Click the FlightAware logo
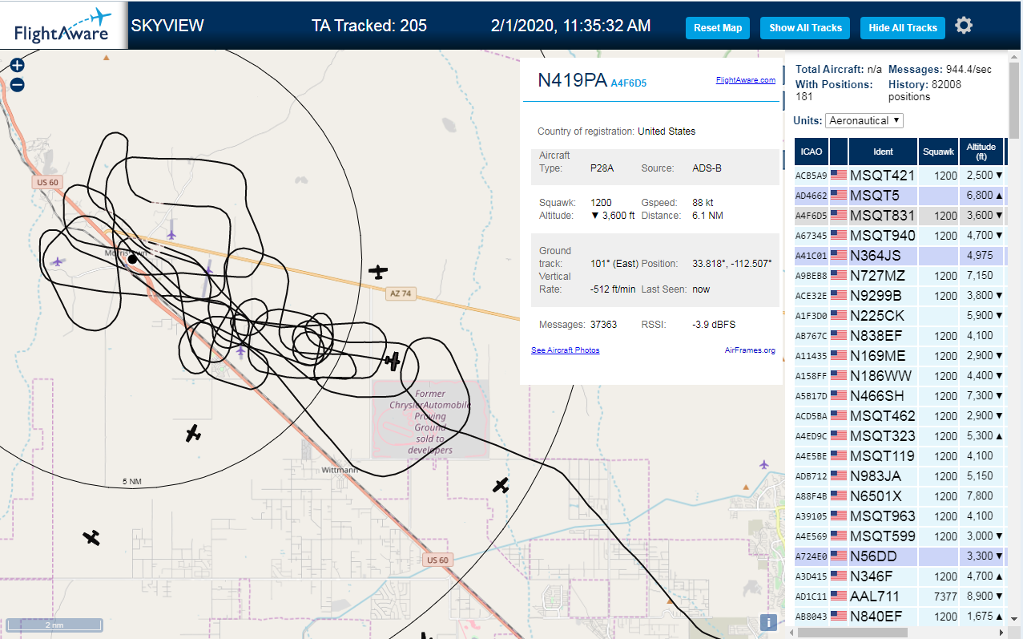Viewport: 1023px width, 639px height. pyautogui.click(x=62, y=26)
